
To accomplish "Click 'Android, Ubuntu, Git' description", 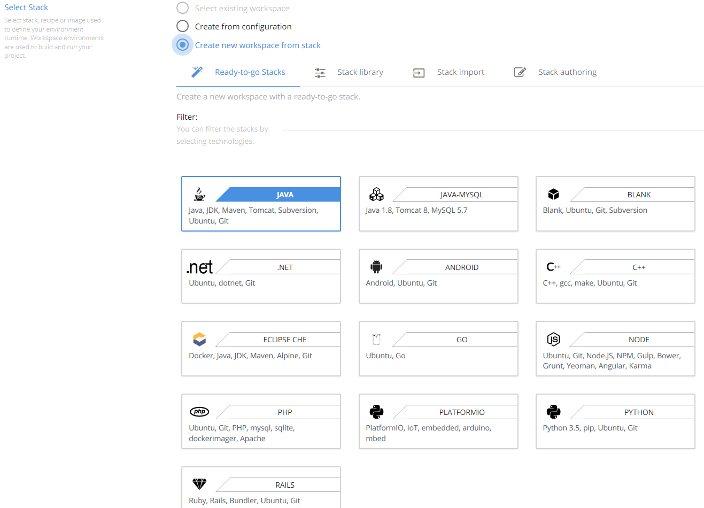I will 401,283.
